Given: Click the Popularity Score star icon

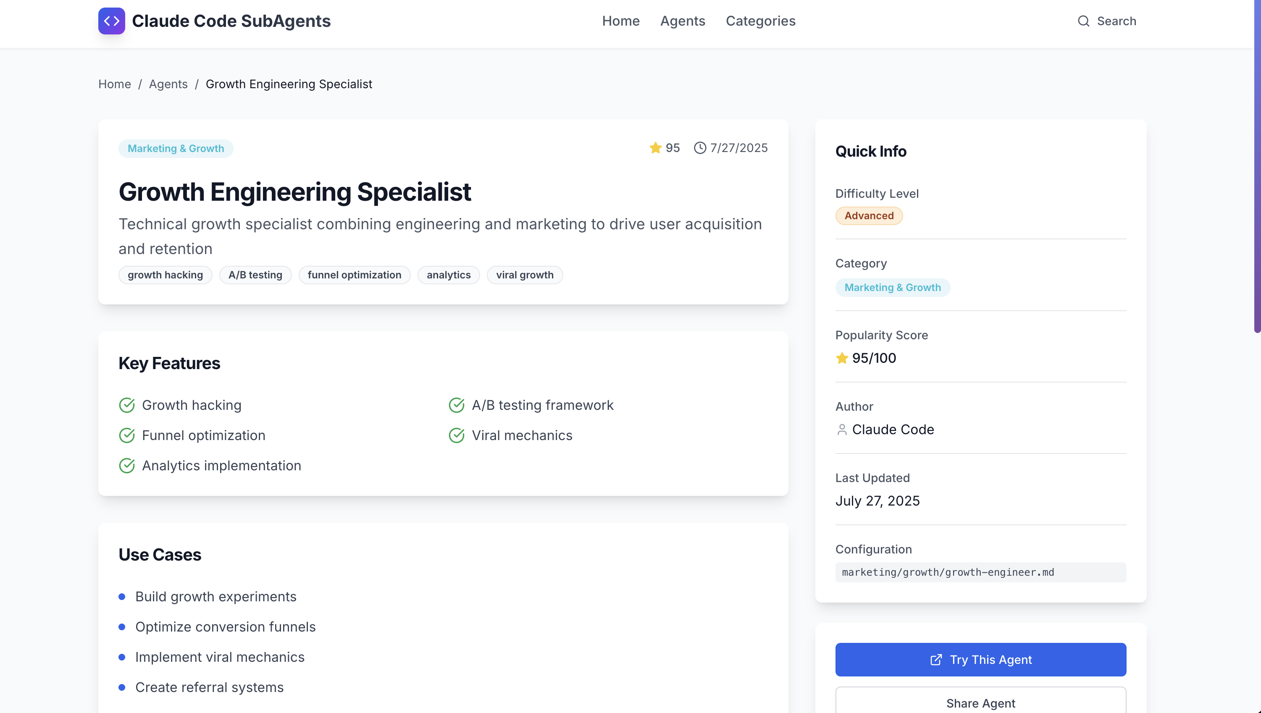Looking at the screenshot, I should (x=842, y=358).
